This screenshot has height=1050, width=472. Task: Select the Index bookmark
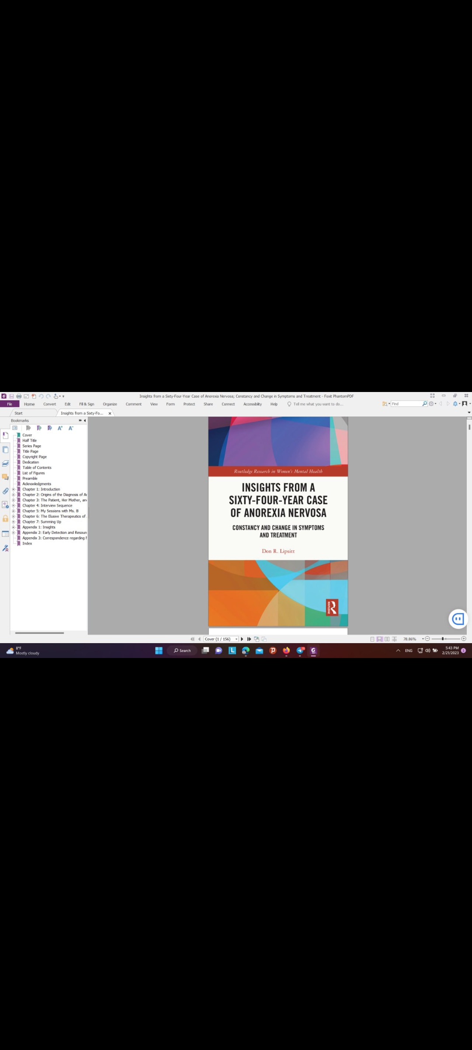point(27,543)
